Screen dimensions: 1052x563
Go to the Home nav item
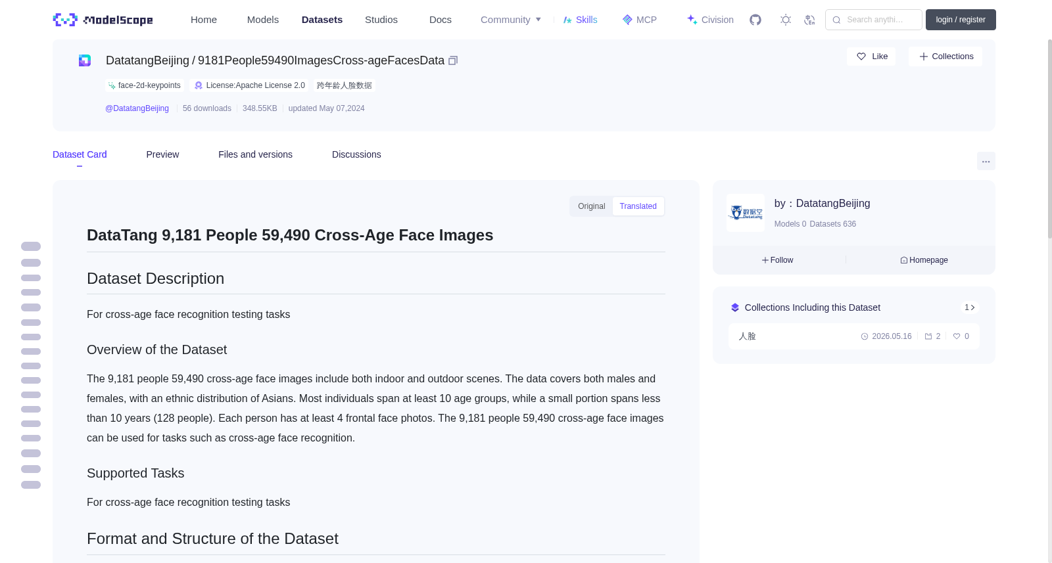click(x=204, y=20)
